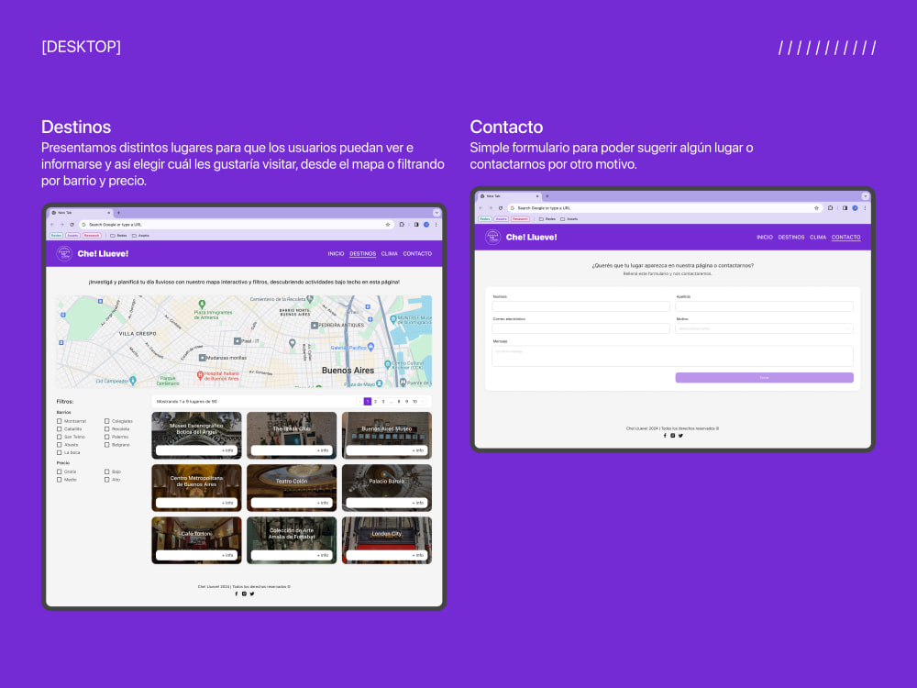This screenshot has height=688, width=917.
Task: Open INICIO in Destinos window navbar
Action: [336, 254]
